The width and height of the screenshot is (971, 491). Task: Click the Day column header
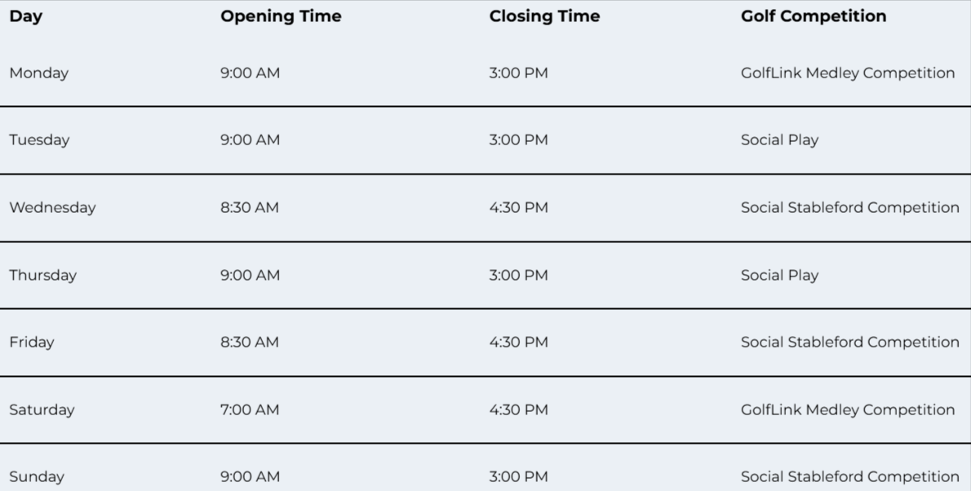[26, 16]
